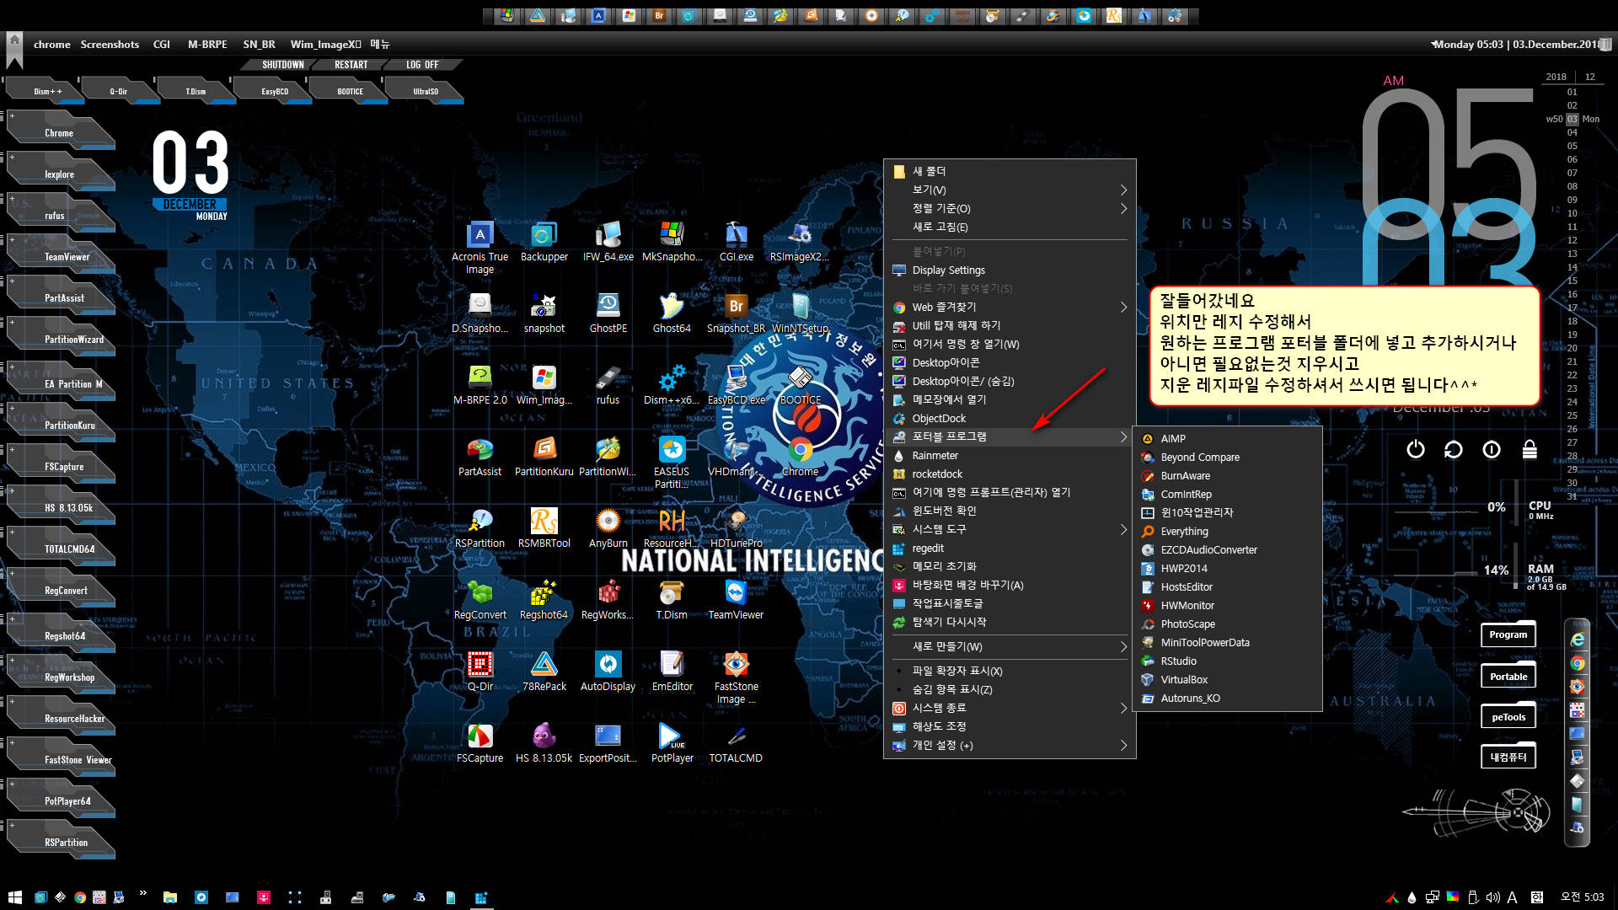Viewport: 1618px width, 910px height.
Task: Launch AIMP from portable submenu
Action: point(1228,438)
